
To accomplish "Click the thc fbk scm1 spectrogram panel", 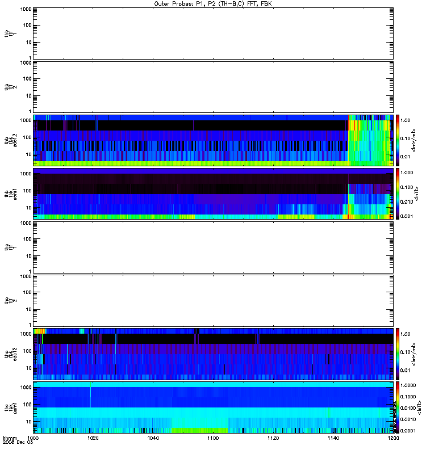I will 213,407.
